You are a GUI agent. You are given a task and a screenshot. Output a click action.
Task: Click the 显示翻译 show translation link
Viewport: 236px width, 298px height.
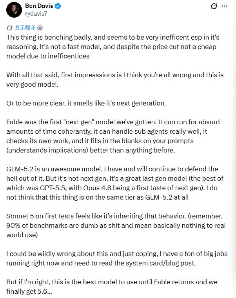25,28
